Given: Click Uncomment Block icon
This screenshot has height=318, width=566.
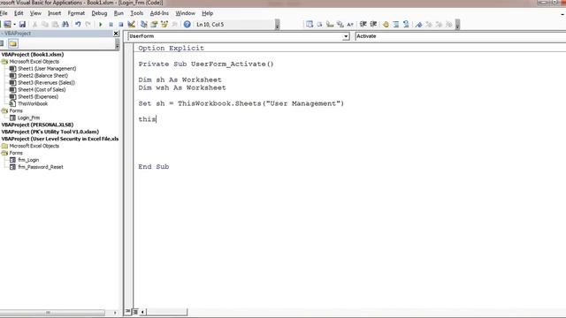Looking at the screenshot, I should coord(406,25).
